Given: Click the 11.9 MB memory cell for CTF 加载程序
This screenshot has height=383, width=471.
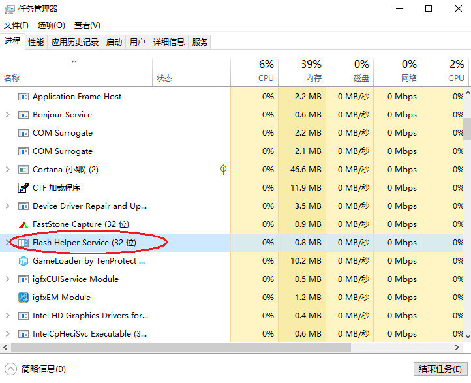Looking at the screenshot, I should [x=302, y=188].
